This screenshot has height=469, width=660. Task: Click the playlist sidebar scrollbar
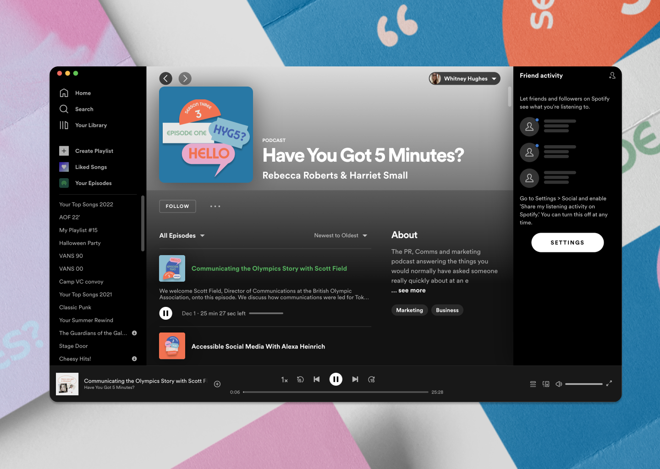[143, 223]
